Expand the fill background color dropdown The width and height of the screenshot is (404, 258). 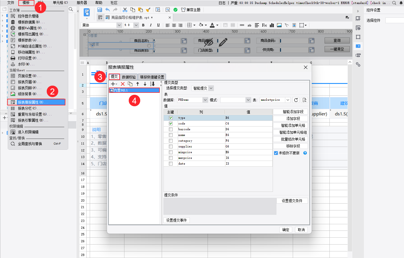click(x=206, y=25)
